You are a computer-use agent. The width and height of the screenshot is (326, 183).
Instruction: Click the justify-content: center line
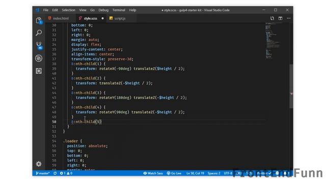tap(97, 49)
